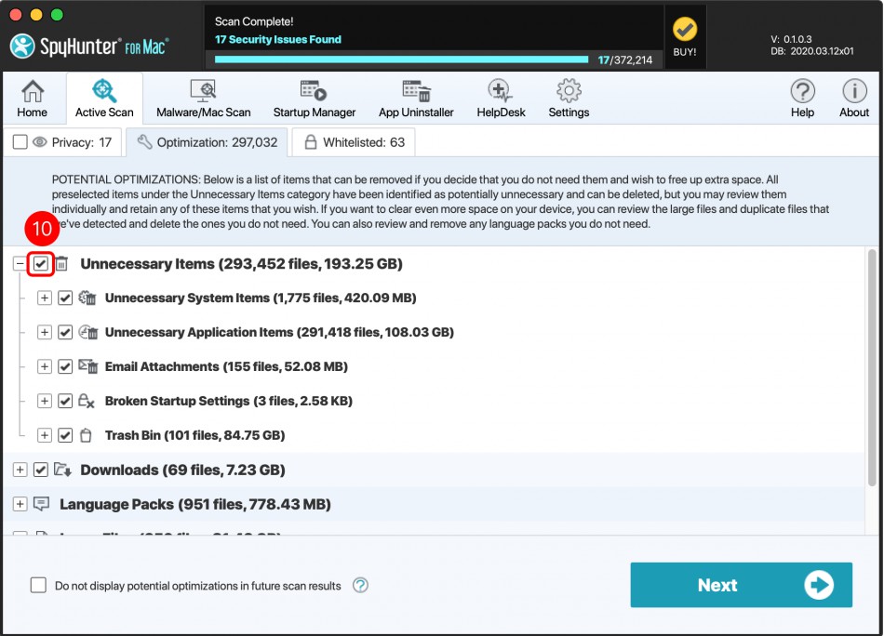Open the About info icon

853,99
